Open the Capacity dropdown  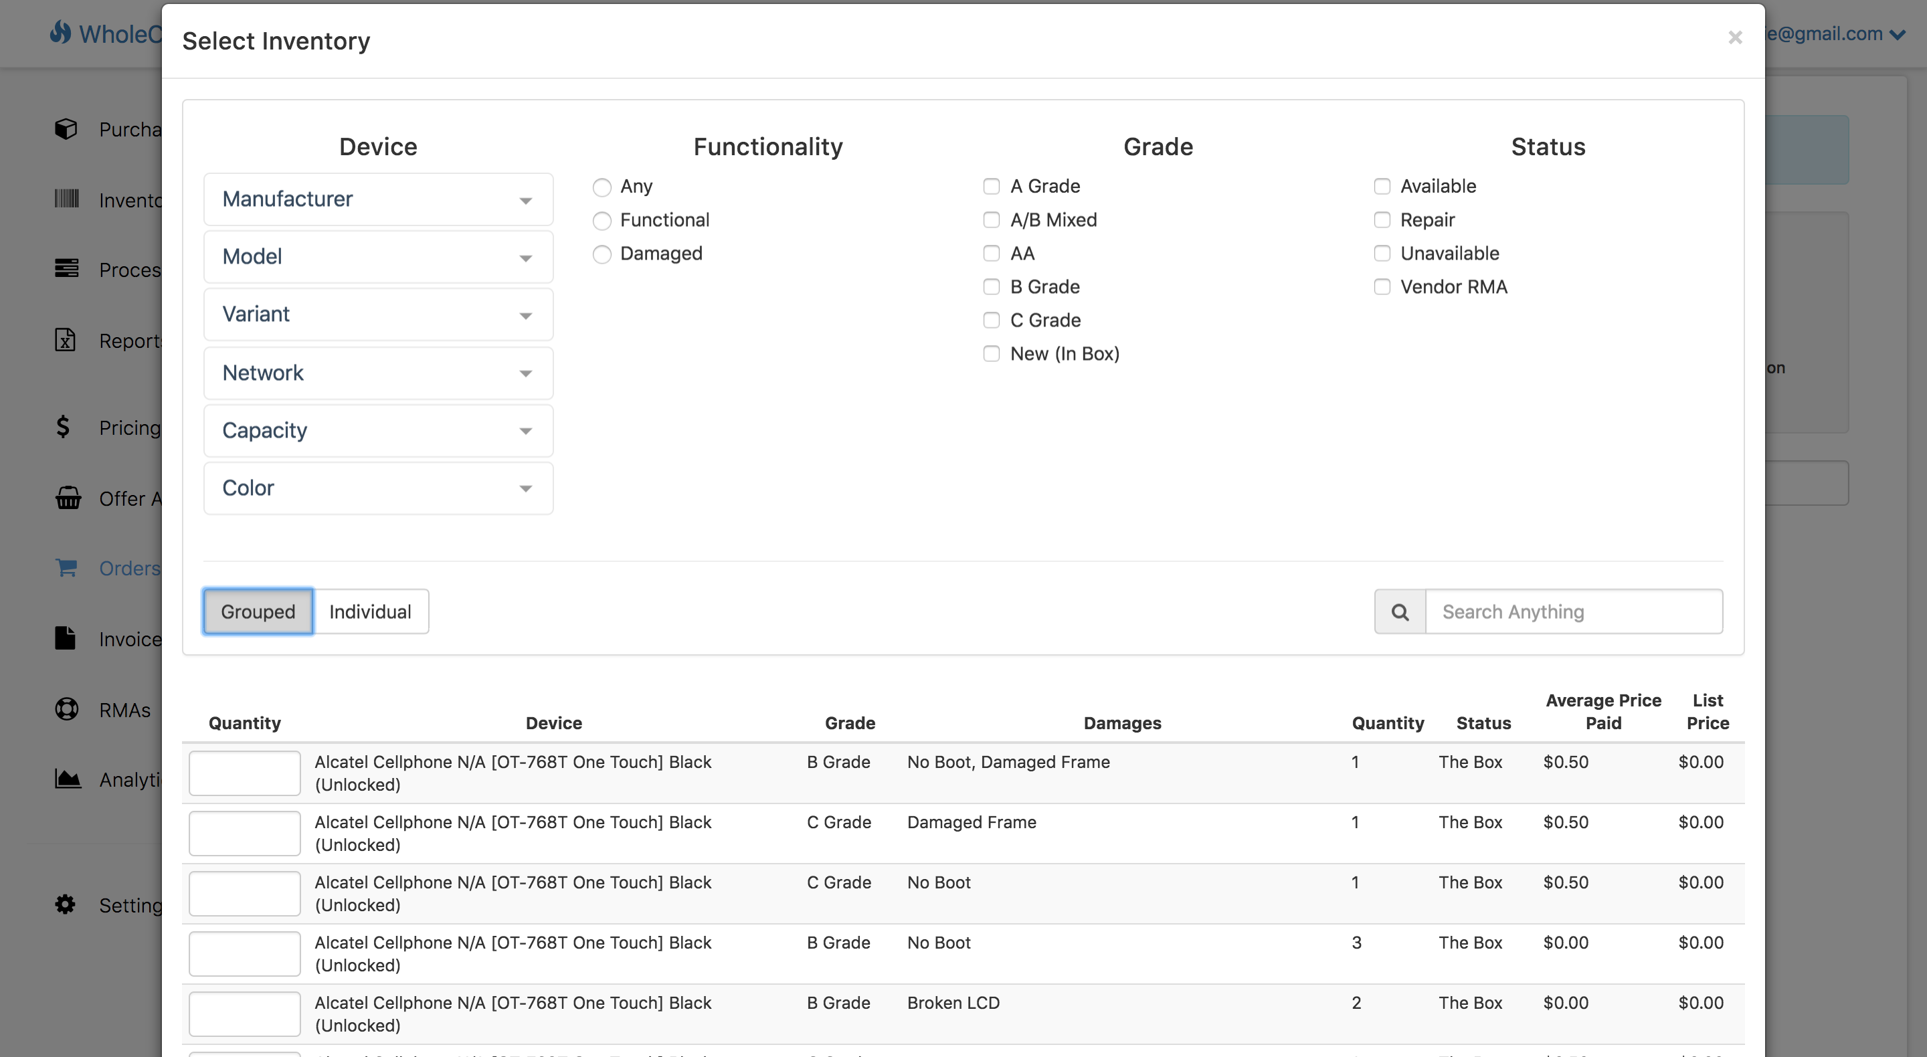click(378, 430)
